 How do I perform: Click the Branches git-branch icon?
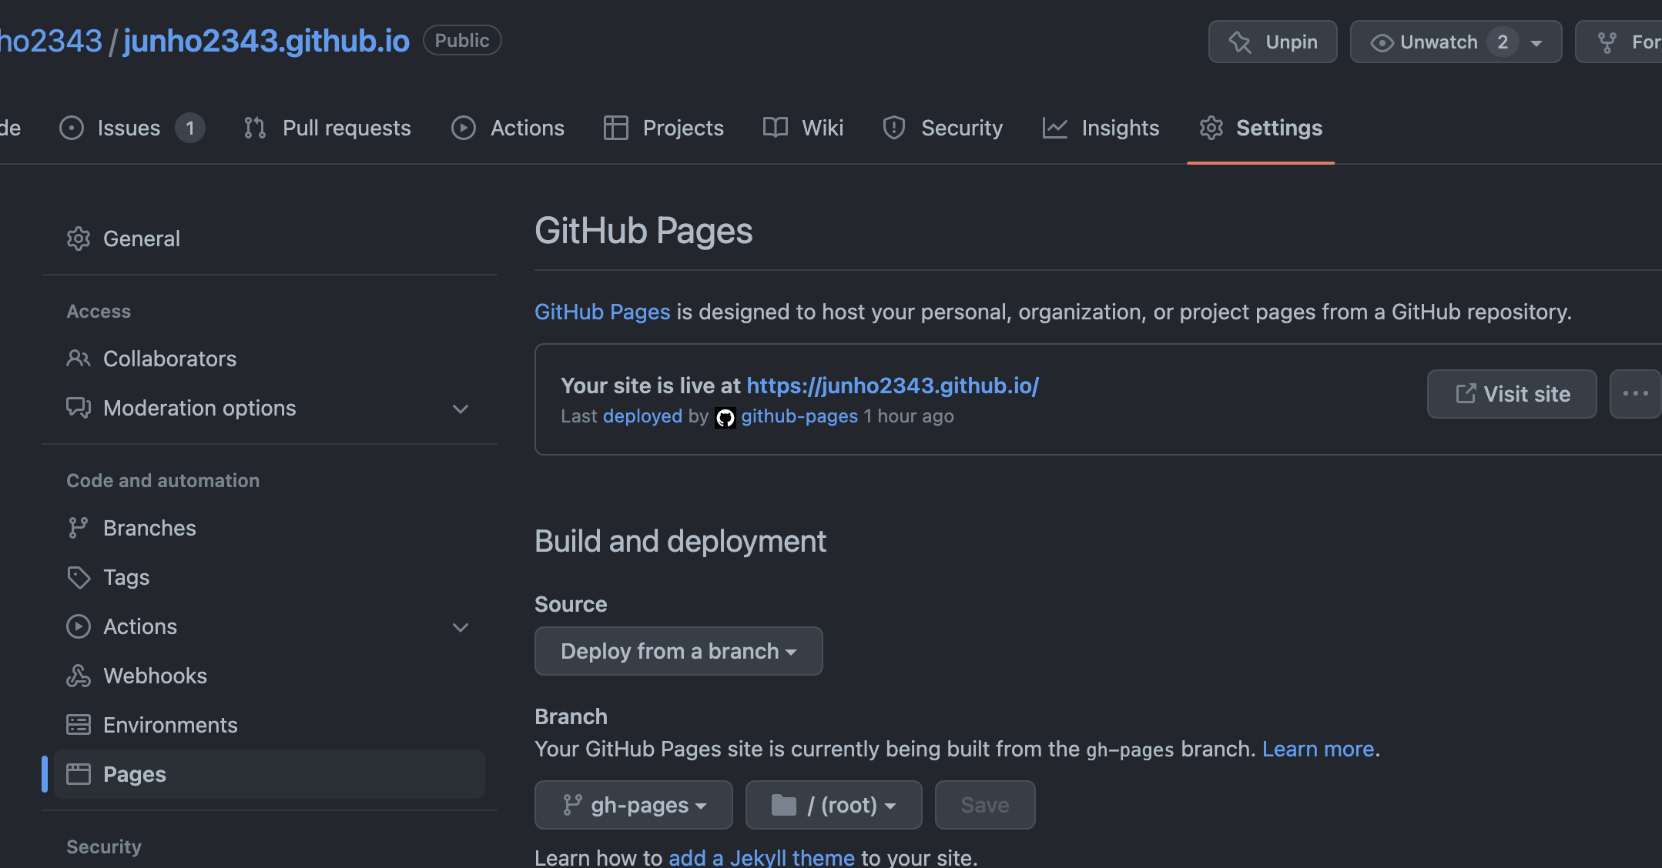coord(79,528)
